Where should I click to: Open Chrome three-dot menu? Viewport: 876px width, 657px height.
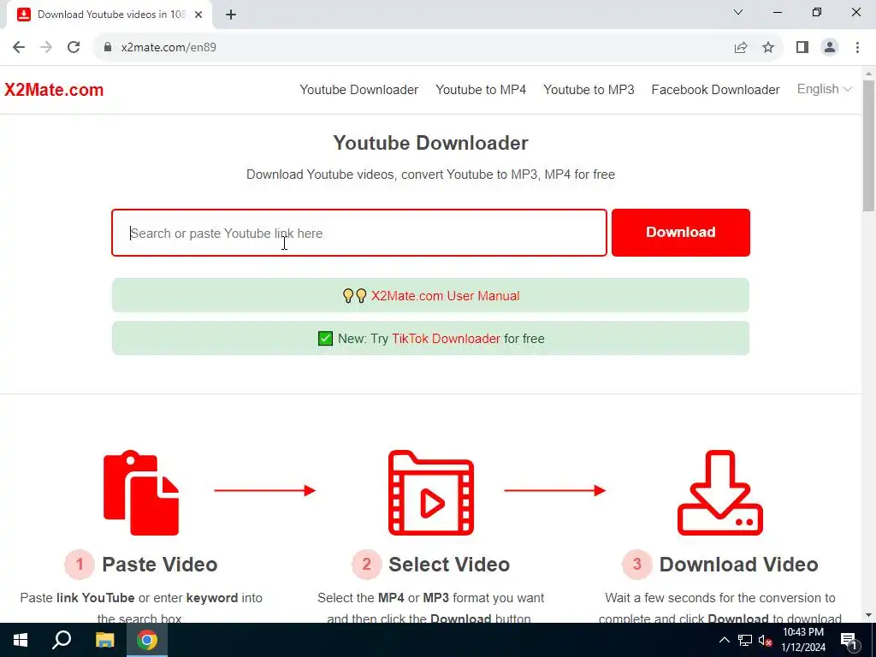(x=857, y=48)
